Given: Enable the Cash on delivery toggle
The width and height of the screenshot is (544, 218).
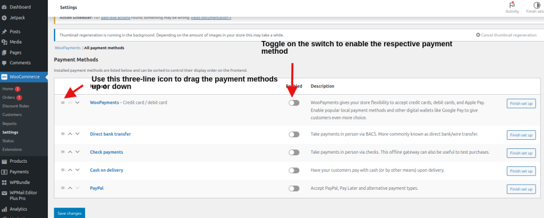Looking at the screenshot, I should 294,171.
